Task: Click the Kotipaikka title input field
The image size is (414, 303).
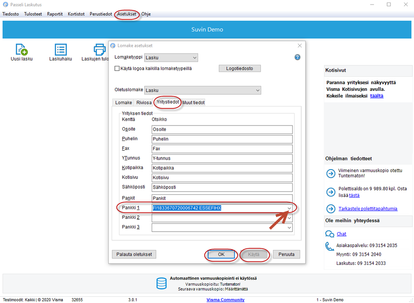Action: click(x=222, y=168)
